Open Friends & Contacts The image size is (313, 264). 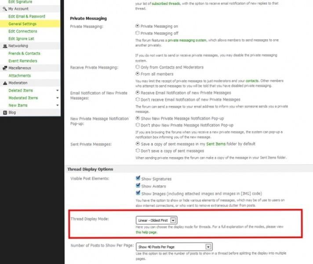[24, 53]
